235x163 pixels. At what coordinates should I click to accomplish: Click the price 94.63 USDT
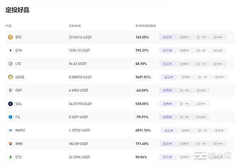pos(78,64)
